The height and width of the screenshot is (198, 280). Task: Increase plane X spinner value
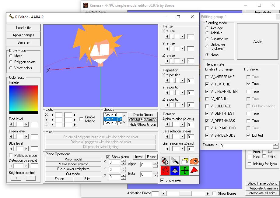tap(123, 161)
